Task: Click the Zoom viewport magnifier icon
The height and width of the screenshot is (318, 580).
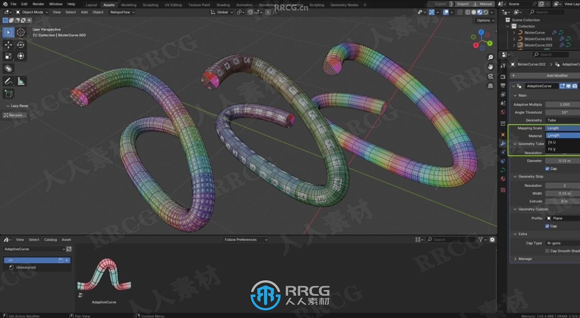Action: pos(490,58)
